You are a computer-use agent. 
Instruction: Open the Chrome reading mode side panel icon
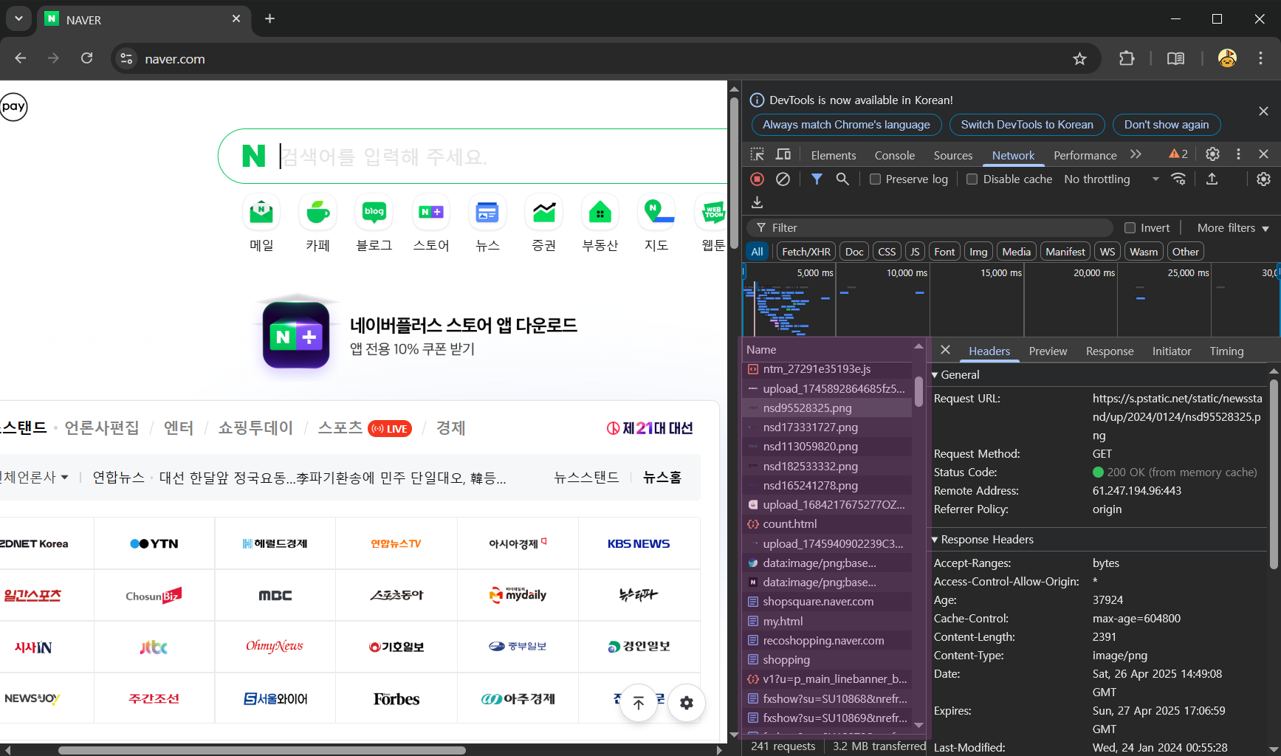pyautogui.click(x=1175, y=58)
